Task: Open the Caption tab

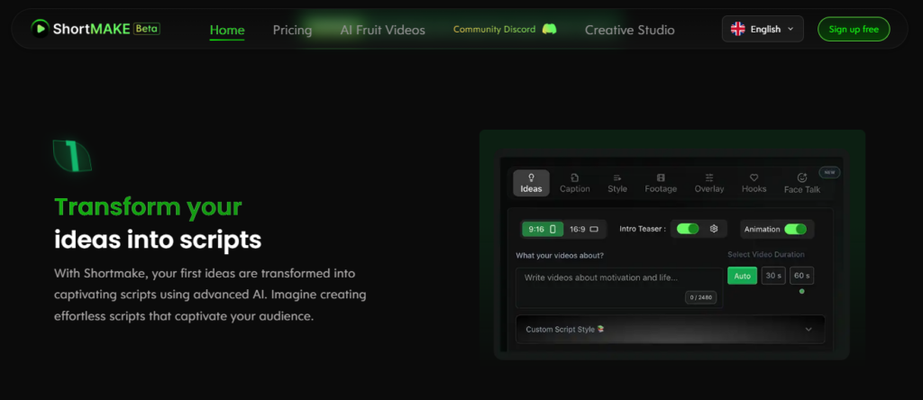Action: pyautogui.click(x=574, y=183)
